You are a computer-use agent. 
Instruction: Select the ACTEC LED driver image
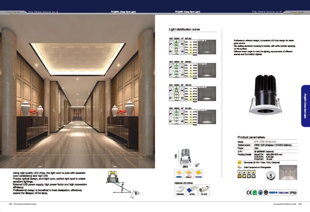point(193,190)
